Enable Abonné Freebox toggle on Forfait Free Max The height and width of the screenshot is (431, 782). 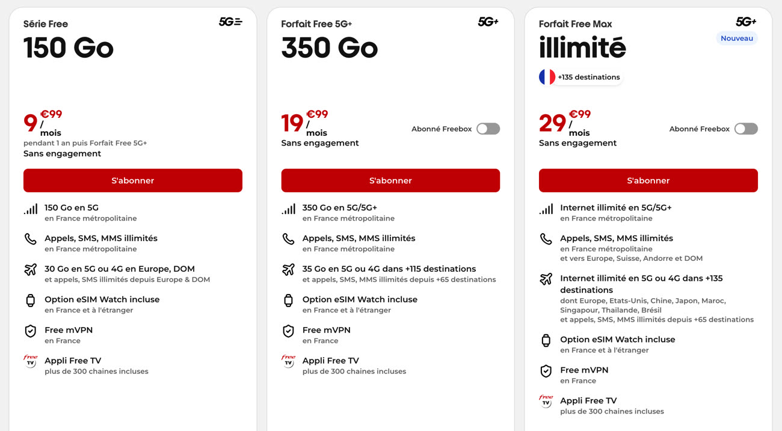pyautogui.click(x=746, y=129)
